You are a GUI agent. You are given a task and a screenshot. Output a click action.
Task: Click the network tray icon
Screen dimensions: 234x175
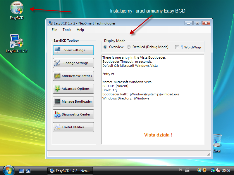coord(212,170)
